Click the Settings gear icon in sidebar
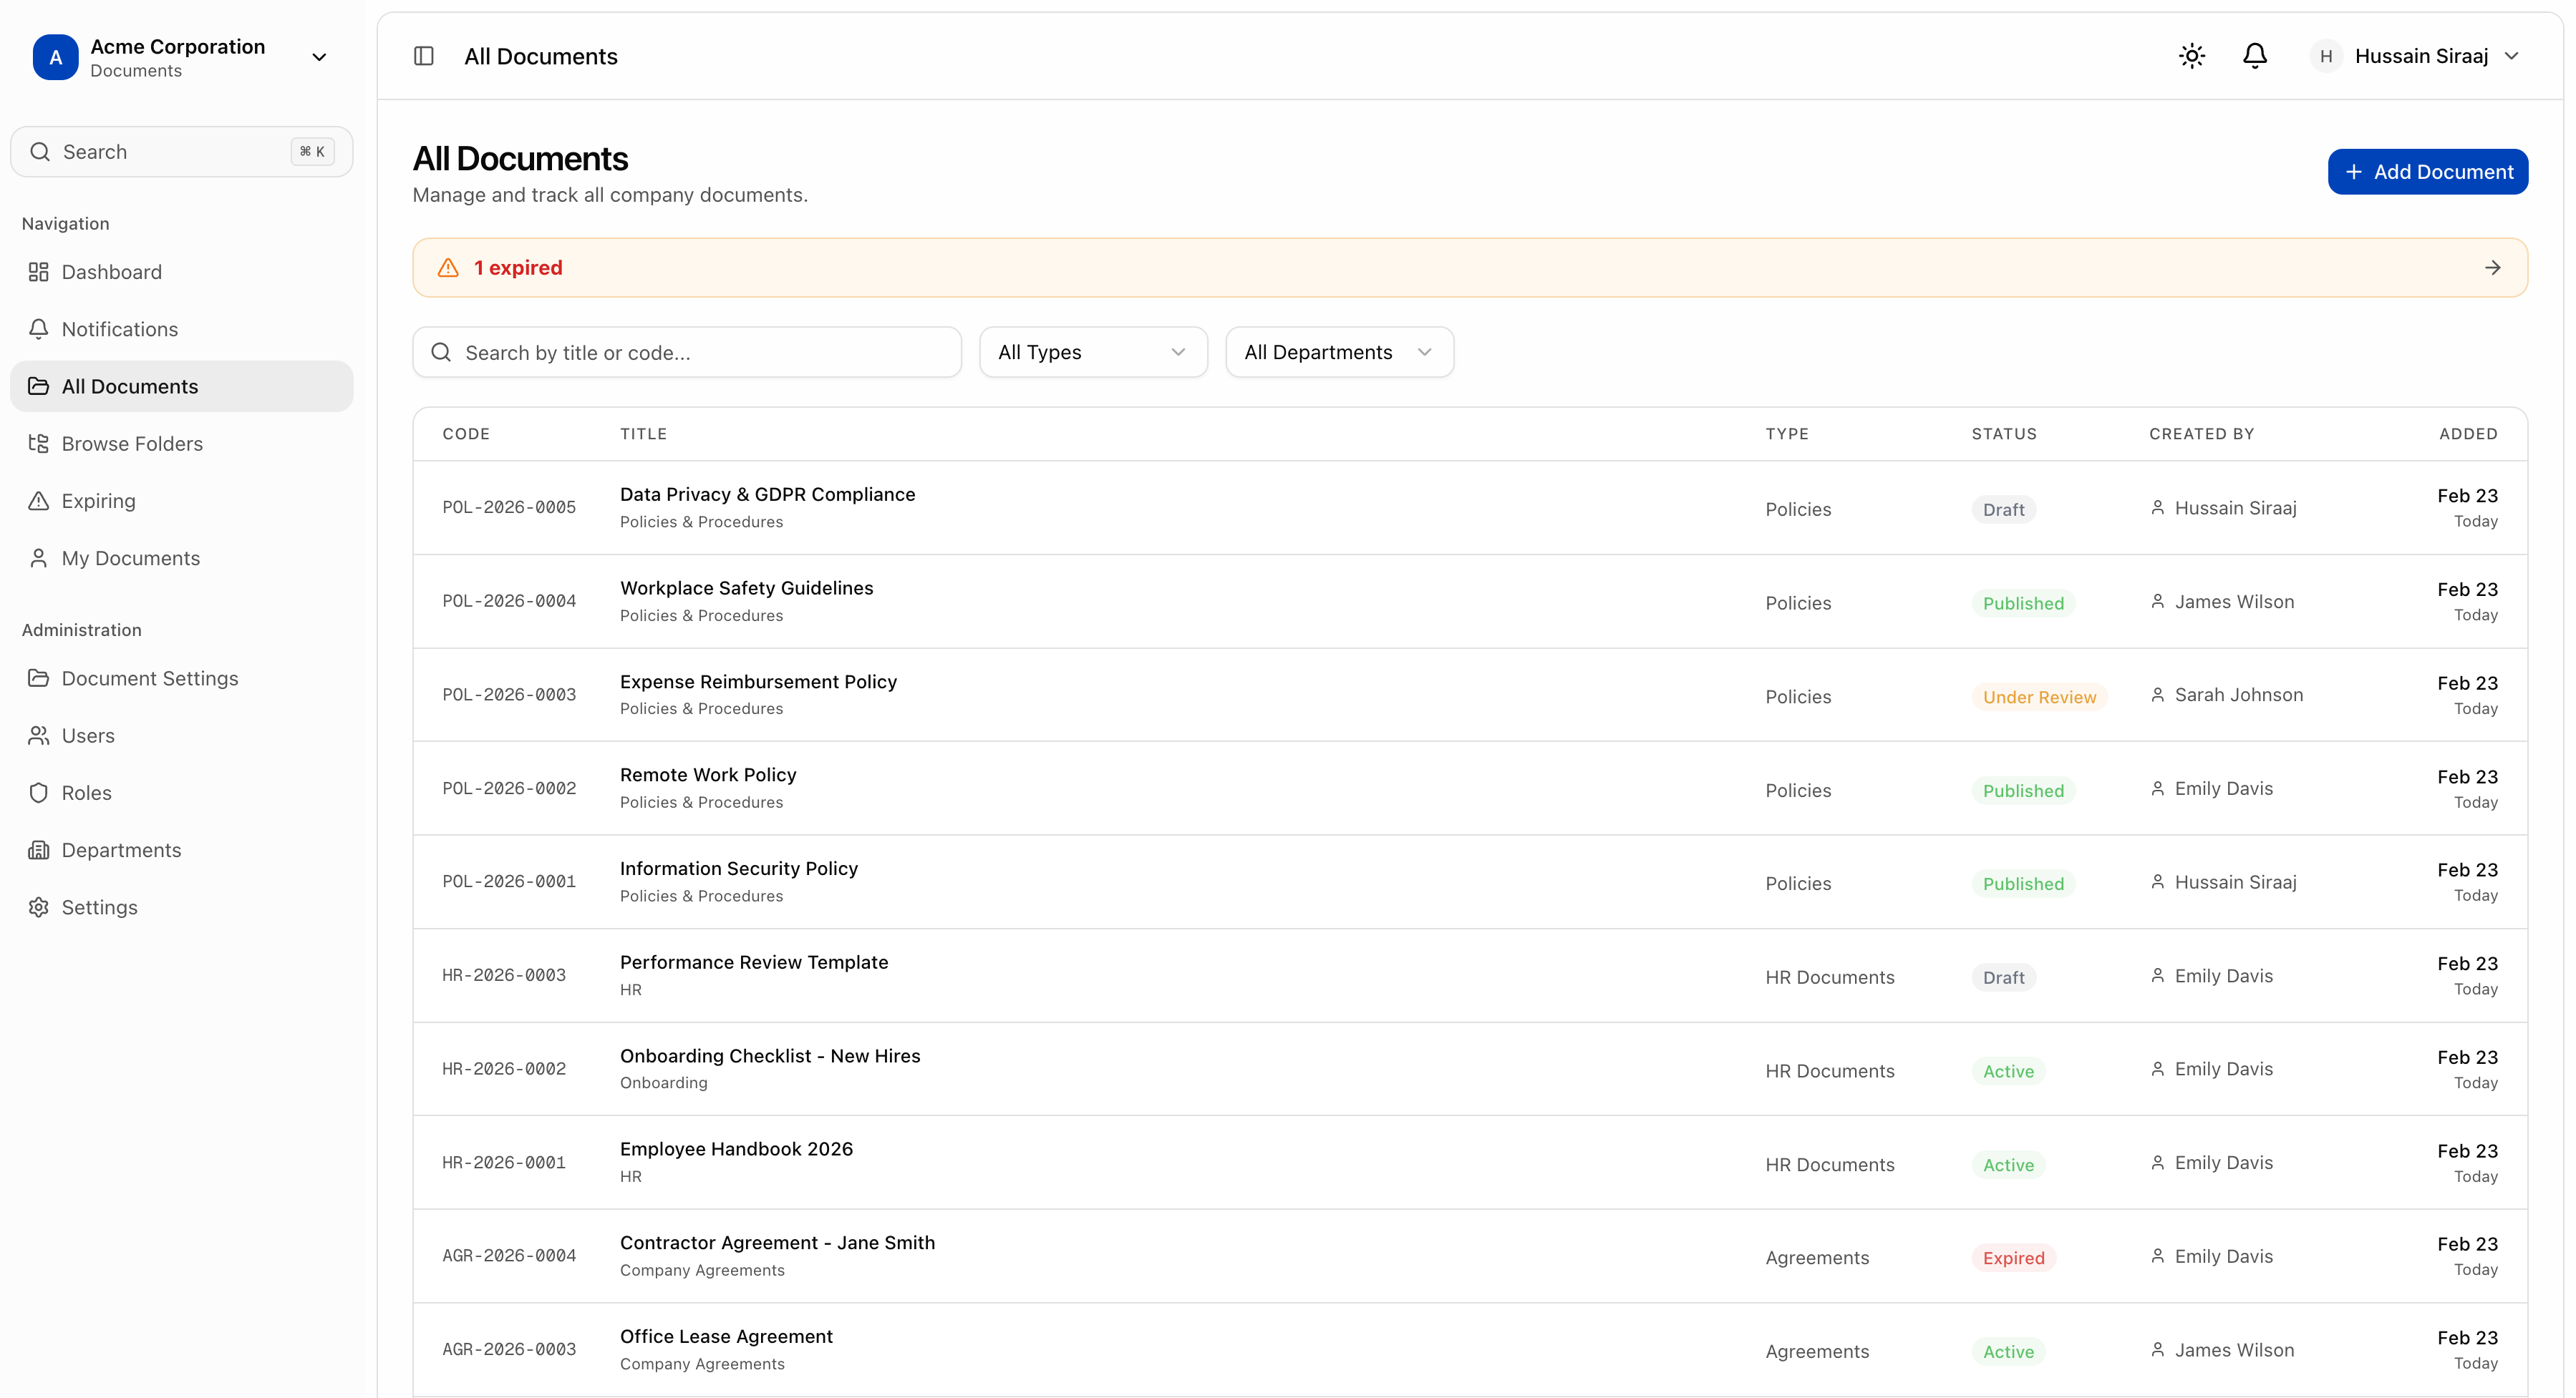The height and width of the screenshot is (1398, 2576). point(38,907)
